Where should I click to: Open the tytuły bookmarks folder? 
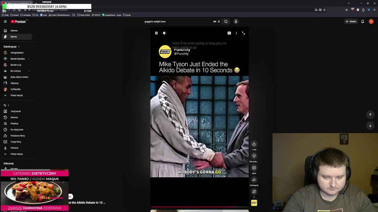127,15
